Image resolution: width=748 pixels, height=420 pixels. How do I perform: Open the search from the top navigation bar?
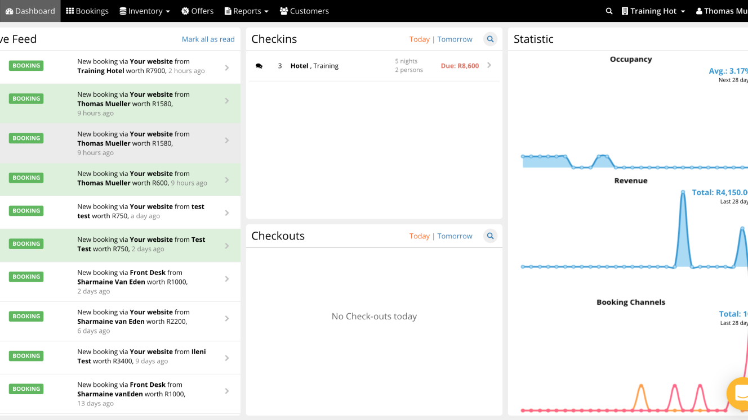pos(609,11)
